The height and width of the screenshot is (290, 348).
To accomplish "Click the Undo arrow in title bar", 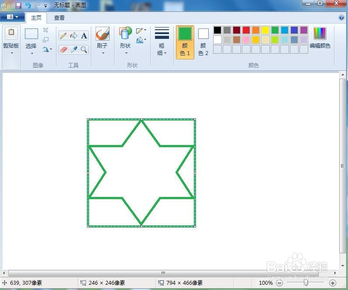I will click(28, 5).
